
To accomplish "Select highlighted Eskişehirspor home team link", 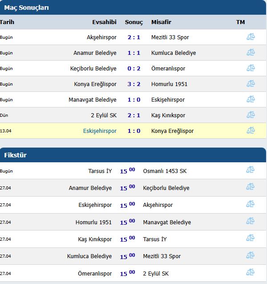I will coord(100,131).
